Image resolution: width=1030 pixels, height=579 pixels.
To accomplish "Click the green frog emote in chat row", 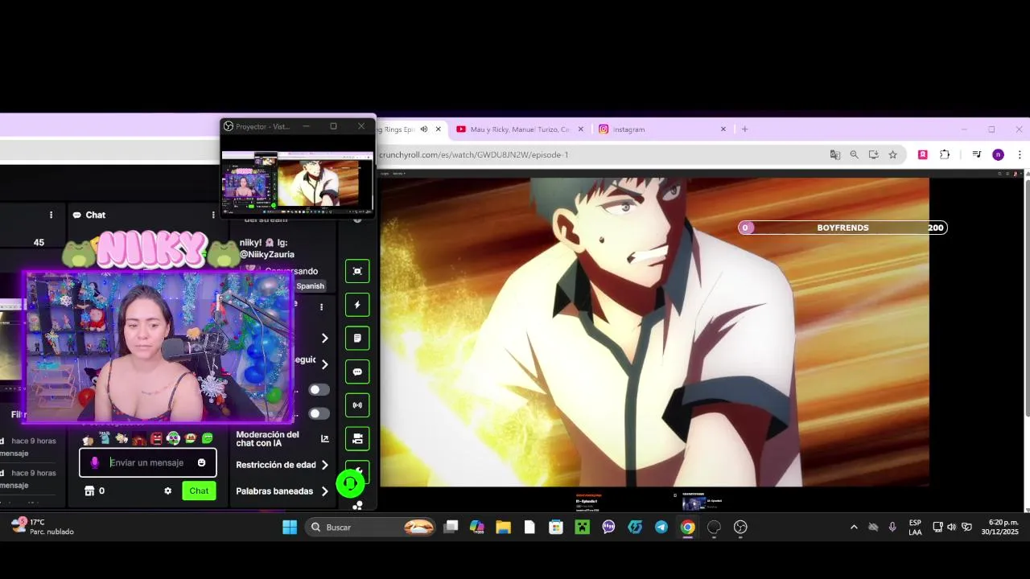I will [208, 438].
